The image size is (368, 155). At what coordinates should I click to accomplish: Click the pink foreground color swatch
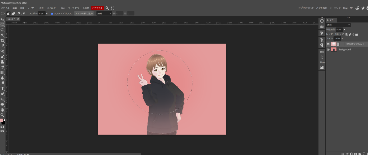coord(1,121)
